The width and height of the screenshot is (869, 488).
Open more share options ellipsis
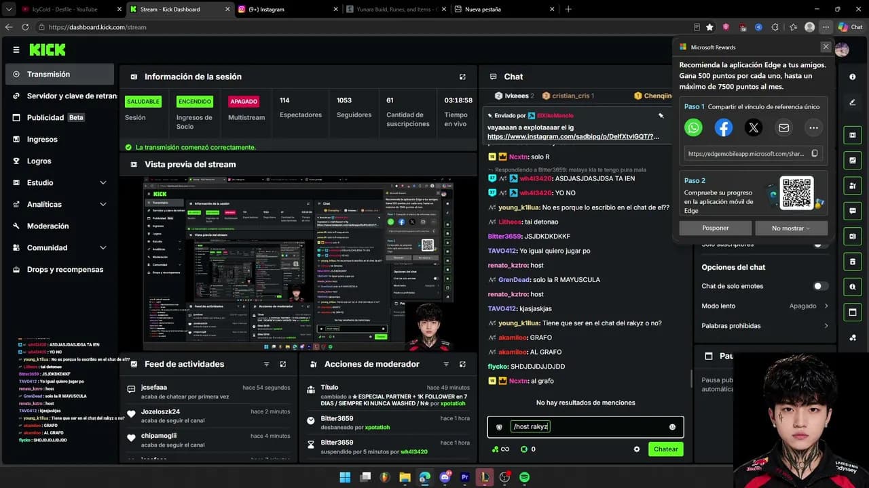point(813,127)
